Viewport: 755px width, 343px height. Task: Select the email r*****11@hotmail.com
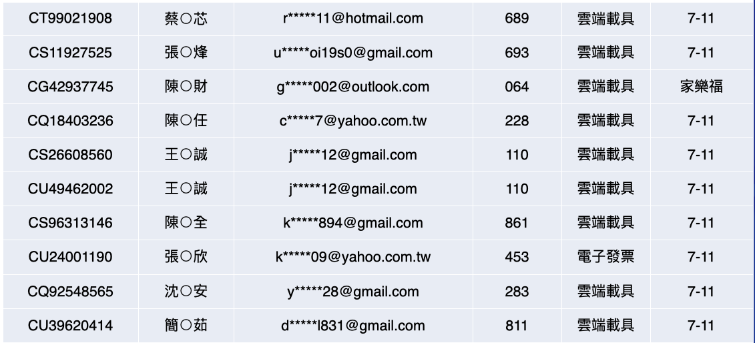[x=353, y=19]
